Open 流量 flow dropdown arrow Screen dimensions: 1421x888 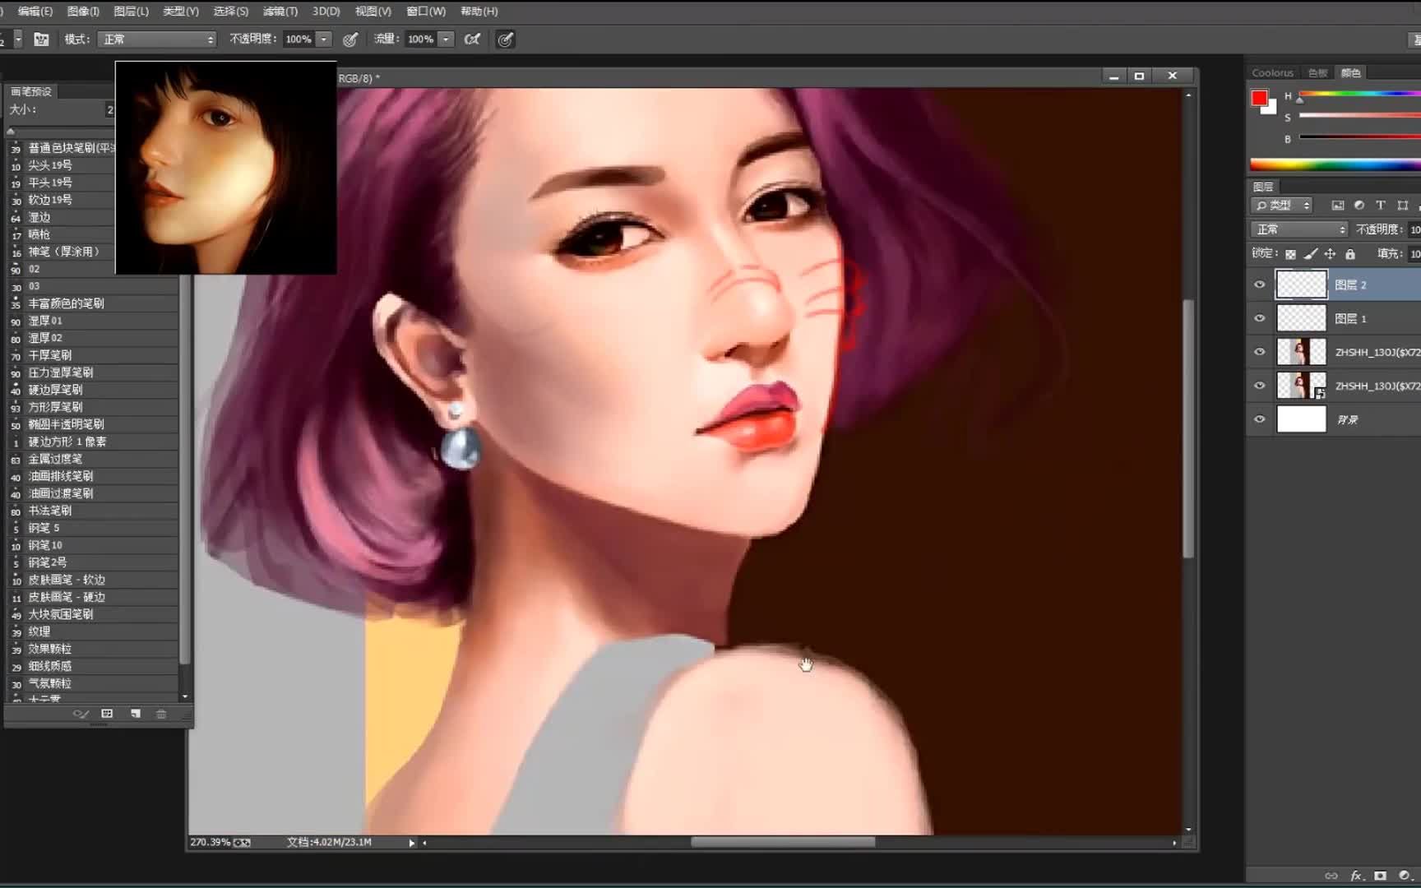(446, 39)
